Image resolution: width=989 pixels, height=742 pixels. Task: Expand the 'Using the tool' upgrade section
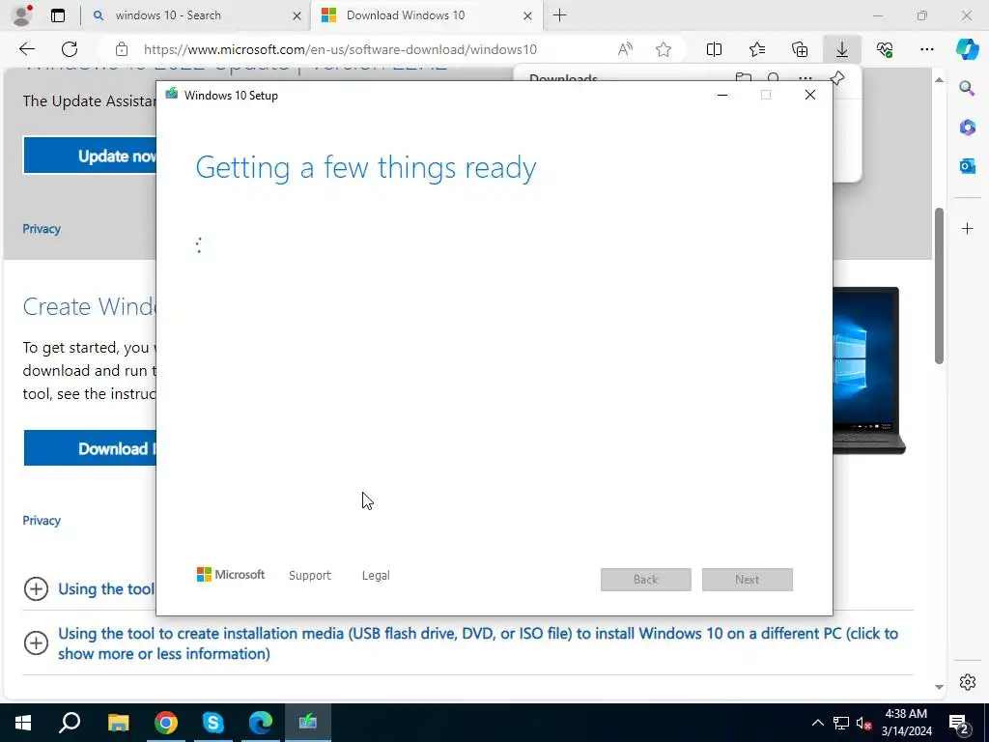point(36,588)
